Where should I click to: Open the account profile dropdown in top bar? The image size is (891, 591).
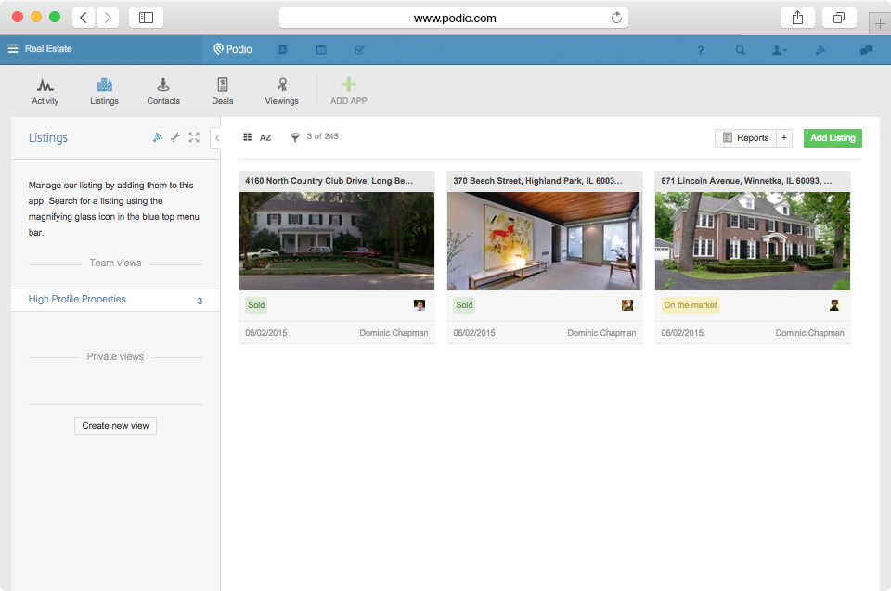point(779,50)
